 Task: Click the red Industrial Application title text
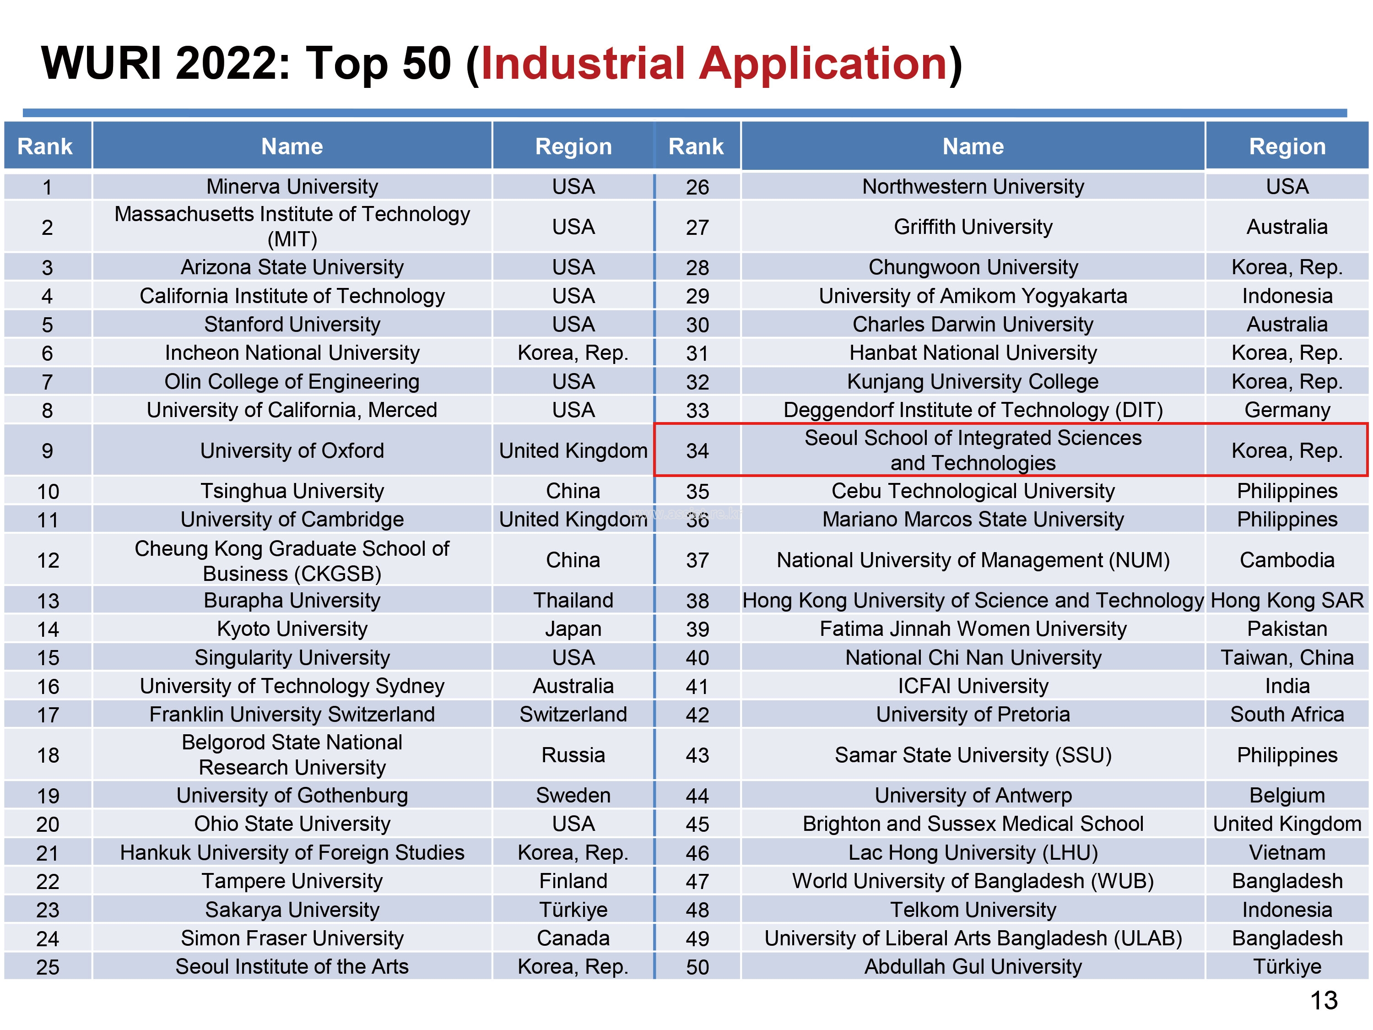tap(714, 63)
